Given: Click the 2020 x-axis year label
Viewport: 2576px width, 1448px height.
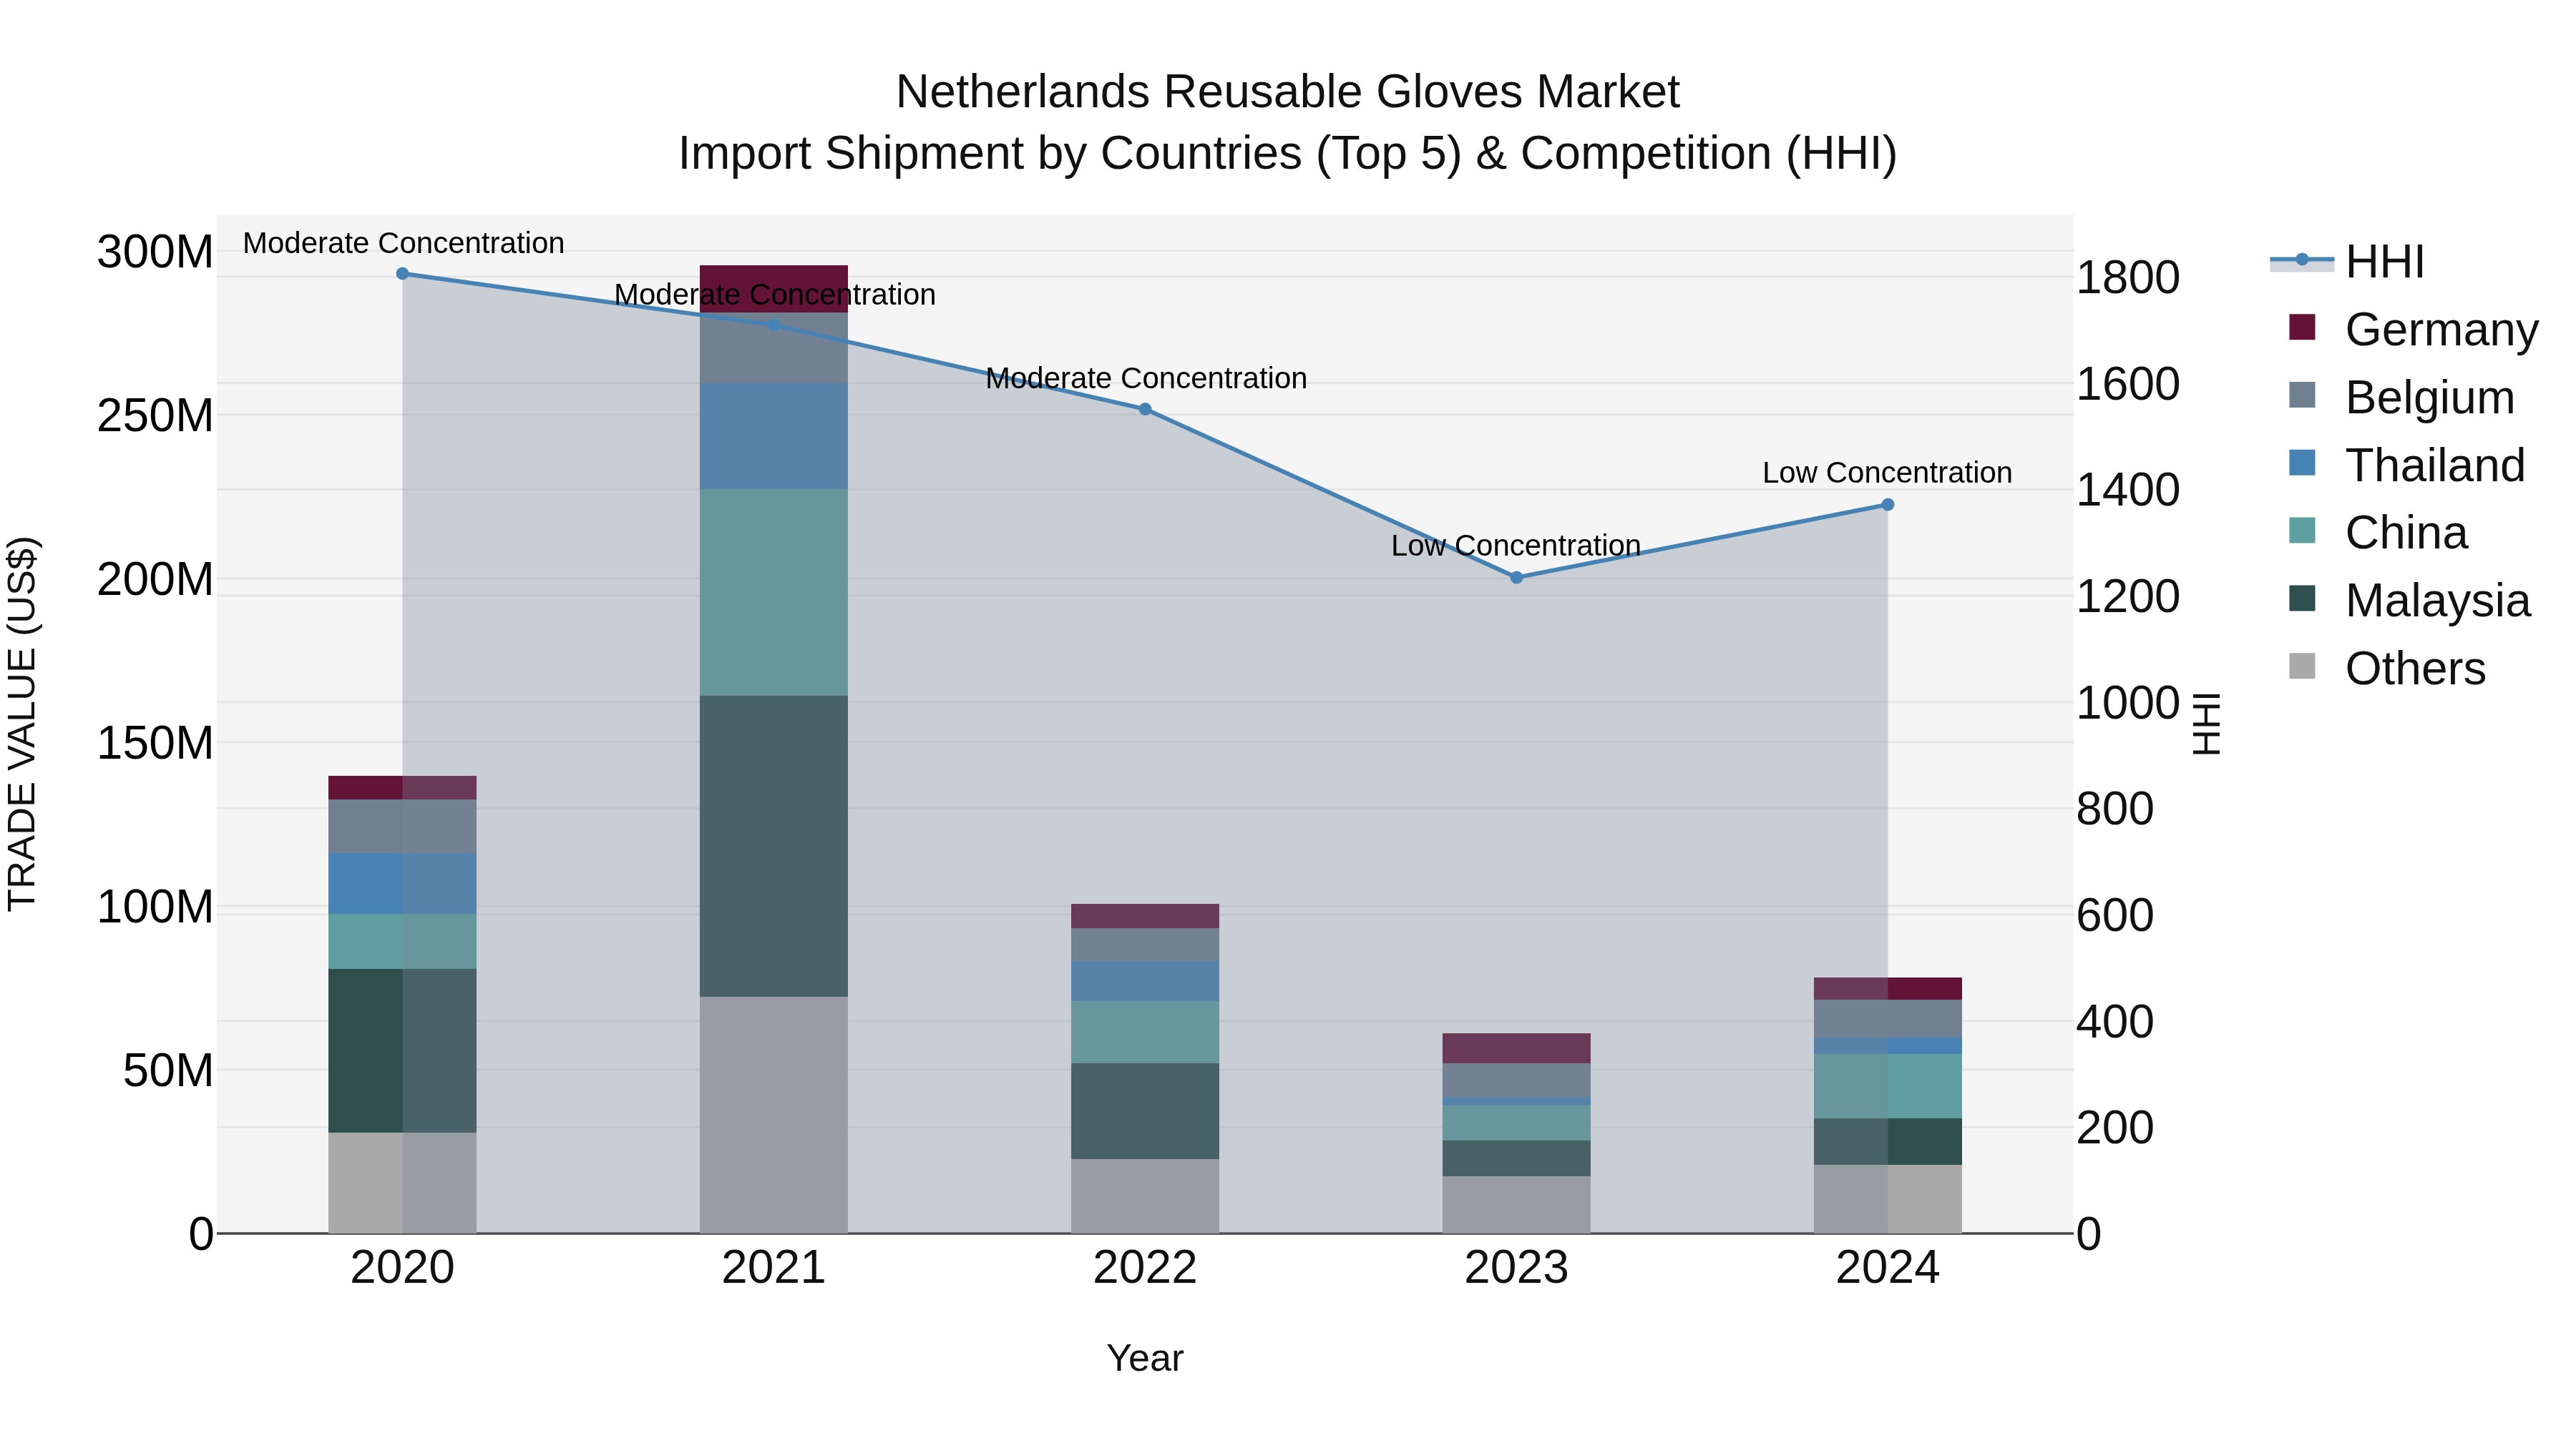Looking at the screenshot, I should tap(403, 1268).
